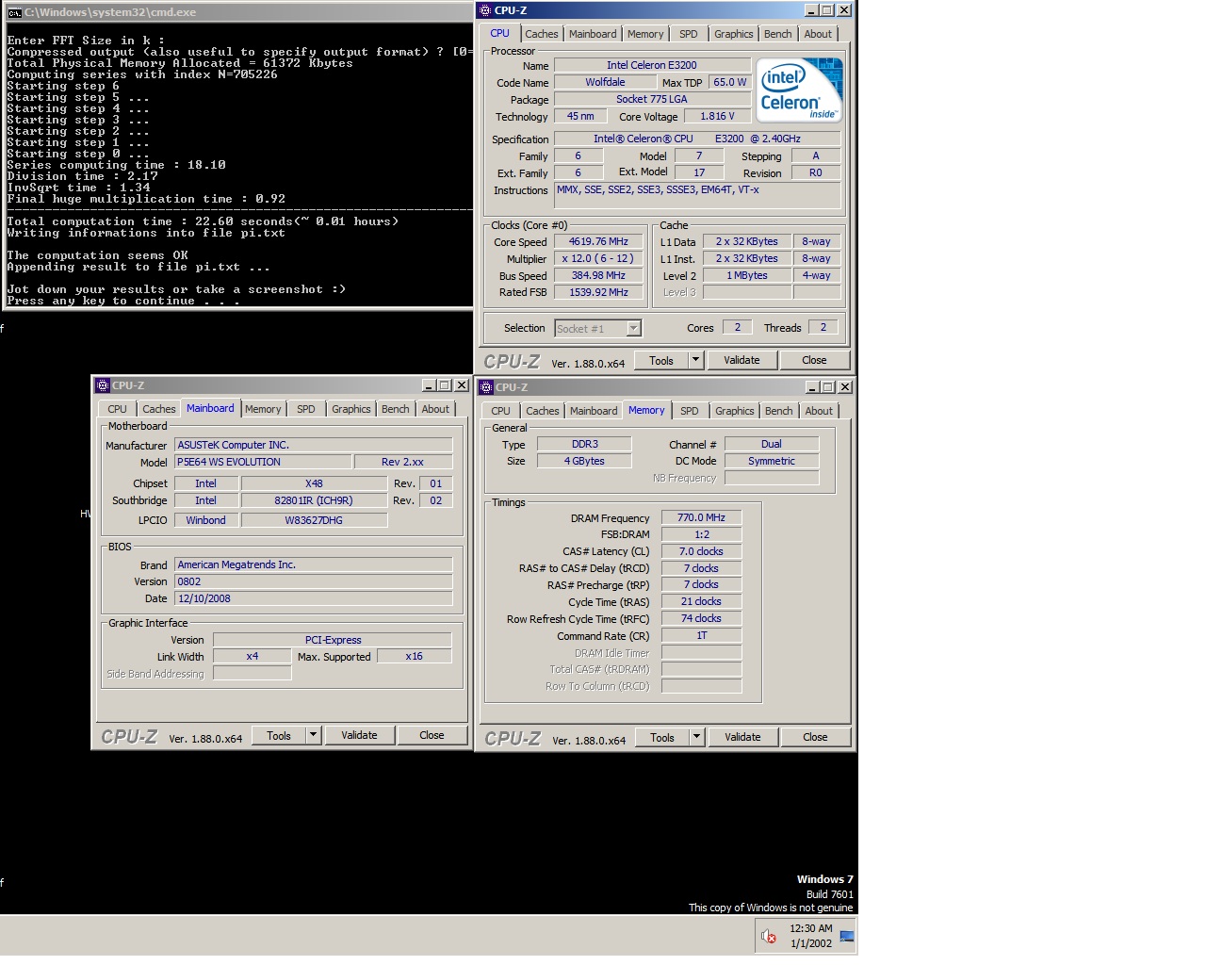Click the FSB:DRAM ratio 1:2
This screenshot has height=965, width=1206.
701,534
